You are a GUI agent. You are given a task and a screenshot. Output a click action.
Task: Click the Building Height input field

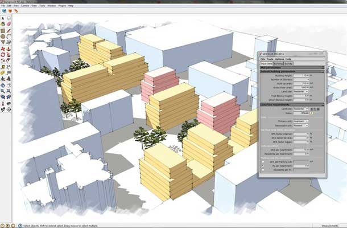(302, 75)
